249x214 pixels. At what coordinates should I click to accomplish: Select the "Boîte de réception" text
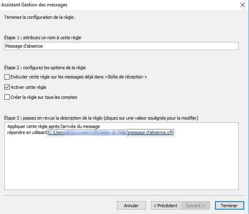click(x=125, y=77)
